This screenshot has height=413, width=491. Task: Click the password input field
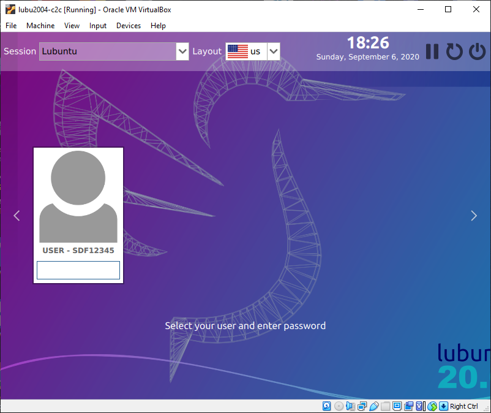pyautogui.click(x=78, y=270)
